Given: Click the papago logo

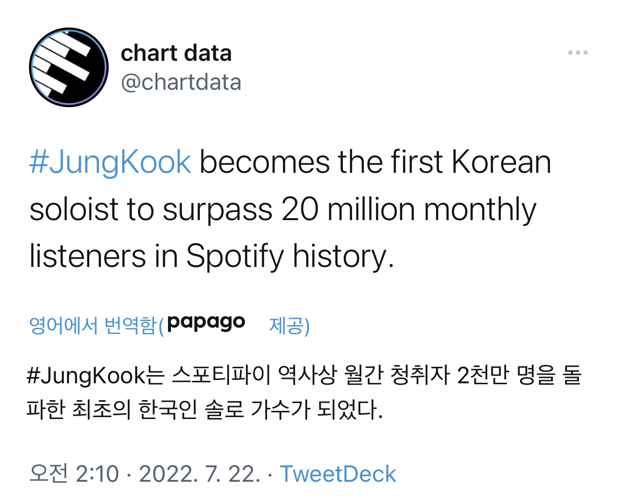Looking at the screenshot, I should point(206,322).
